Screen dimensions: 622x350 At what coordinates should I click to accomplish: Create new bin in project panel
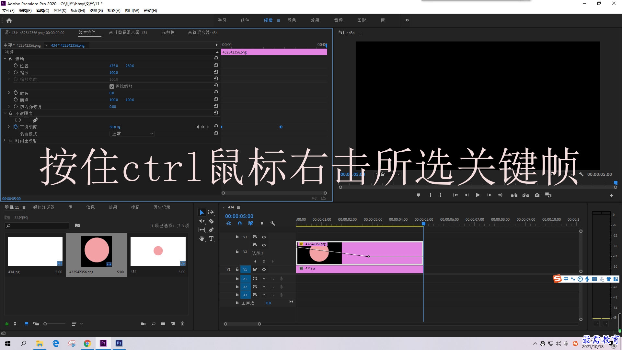click(x=163, y=323)
